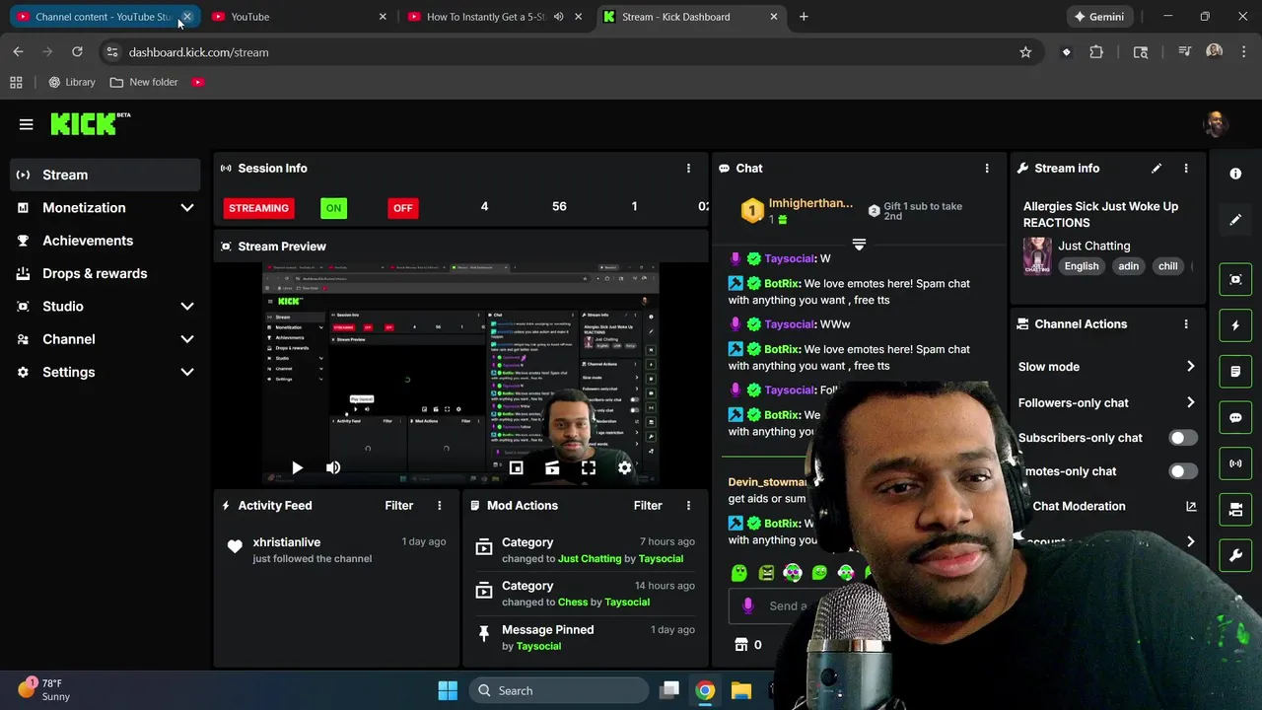Open the New folder bookmark
Image resolution: width=1262 pixels, height=710 pixels.
[144, 82]
